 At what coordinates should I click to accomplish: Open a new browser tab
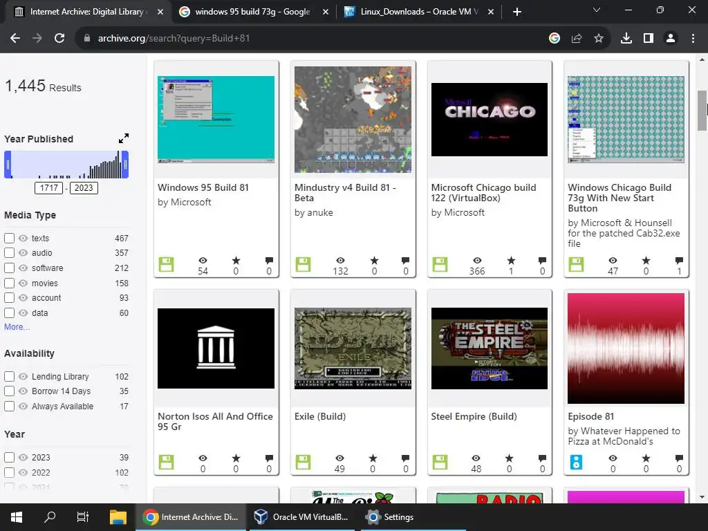point(517,12)
